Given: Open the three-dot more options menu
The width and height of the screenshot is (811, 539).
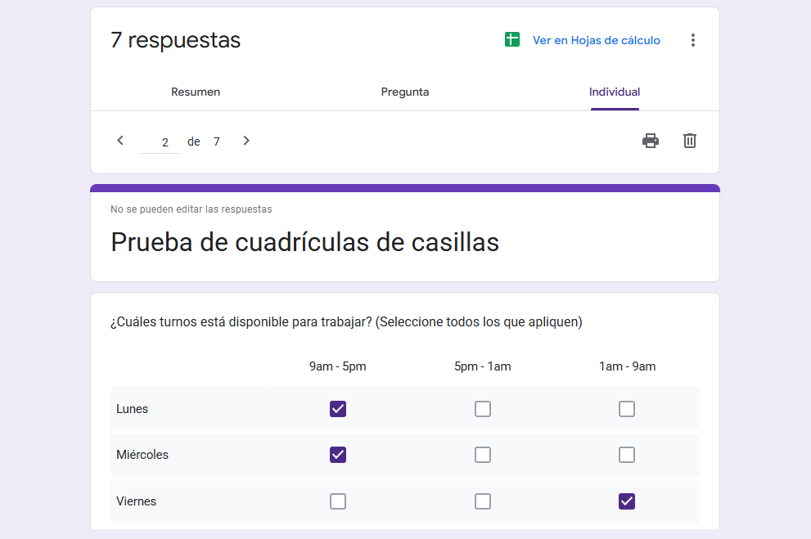Looking at the screenshot, I should 693,40.
